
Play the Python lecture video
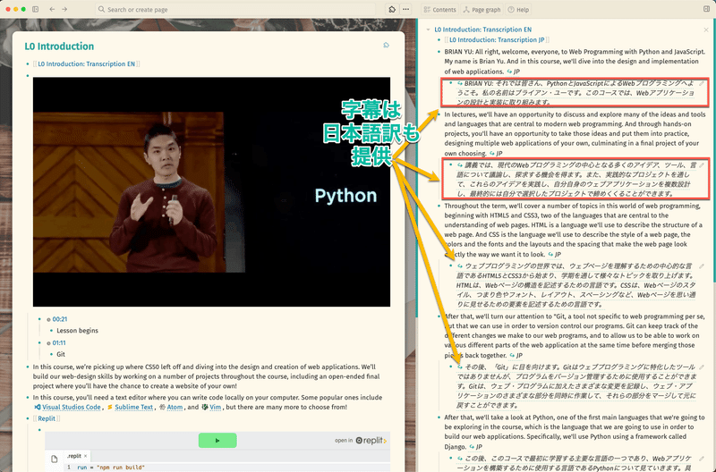coord(211,191)
